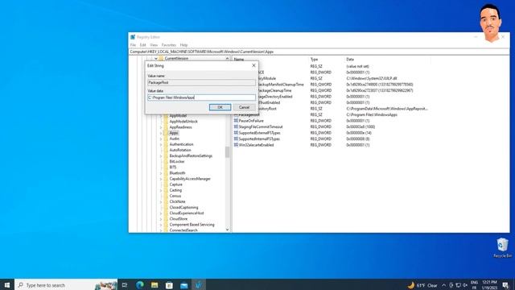
Task: Expand the CapabilityAccessManager key
Action: [161, 179]
